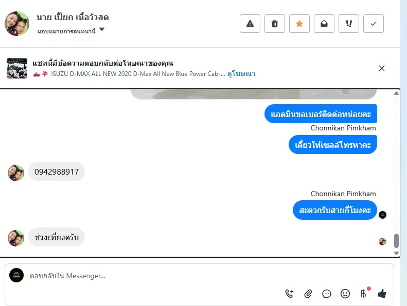Open the ดูโฆษณา ad link
Image resolution: width=407 pixels, height=306 pixels.
tap(241, 74)
